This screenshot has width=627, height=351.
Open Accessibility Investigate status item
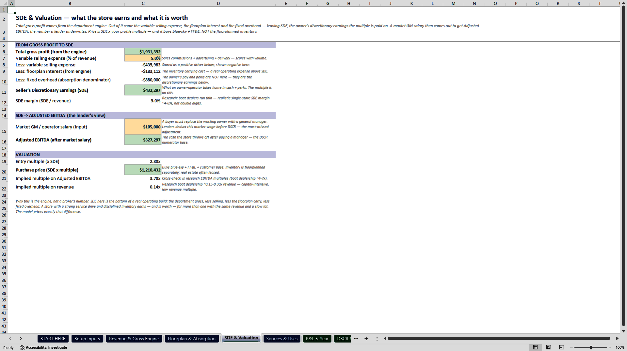43,347
